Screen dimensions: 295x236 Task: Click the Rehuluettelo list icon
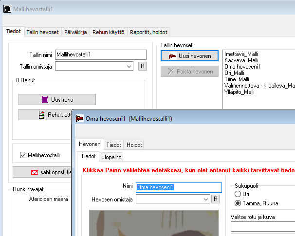41,115
